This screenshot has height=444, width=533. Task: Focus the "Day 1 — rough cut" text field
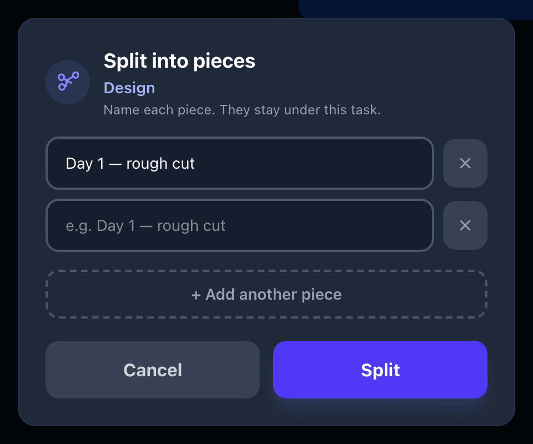[240, 163]
